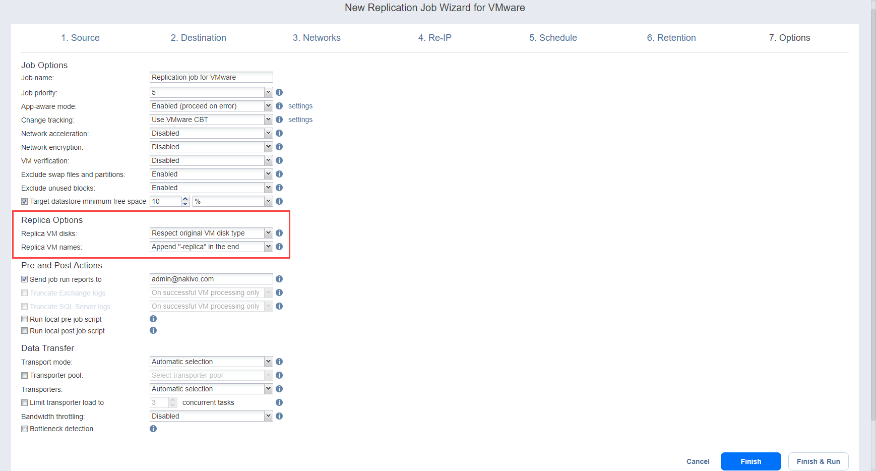
Task: Click the info icon beside Transport mode
Action: click(279, 362)
